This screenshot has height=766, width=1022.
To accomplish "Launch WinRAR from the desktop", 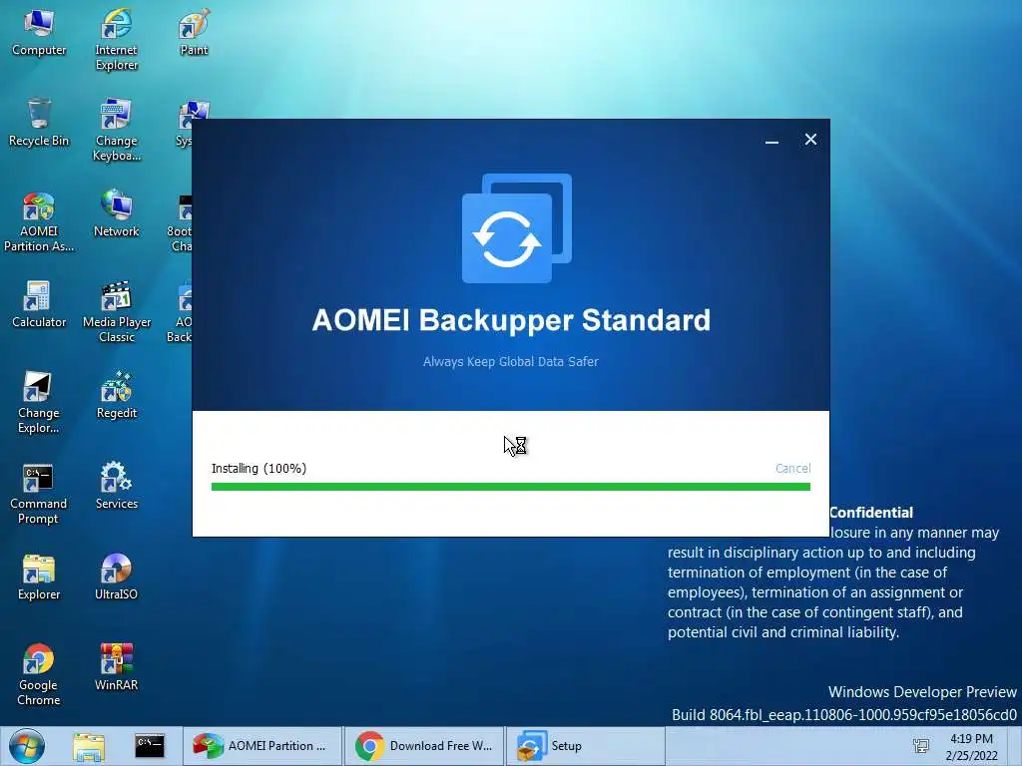I will (x=116, y=667).
